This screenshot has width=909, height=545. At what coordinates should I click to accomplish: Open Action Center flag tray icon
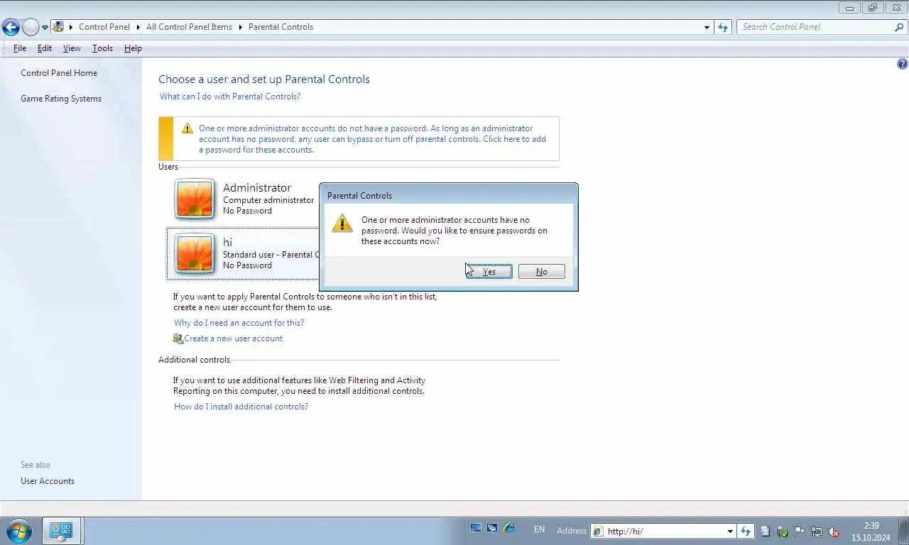(800, 531)
